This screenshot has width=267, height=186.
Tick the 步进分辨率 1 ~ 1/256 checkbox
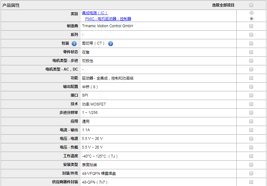251,113
